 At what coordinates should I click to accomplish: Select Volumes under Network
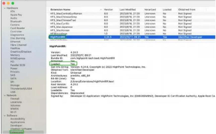click(15, 105)
